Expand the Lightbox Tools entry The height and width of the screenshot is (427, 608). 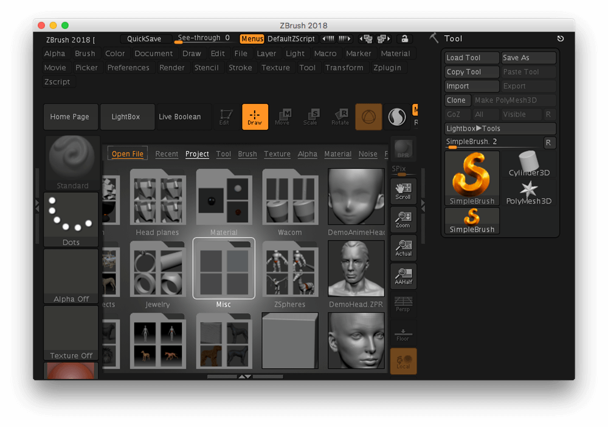tap(500, 128)
